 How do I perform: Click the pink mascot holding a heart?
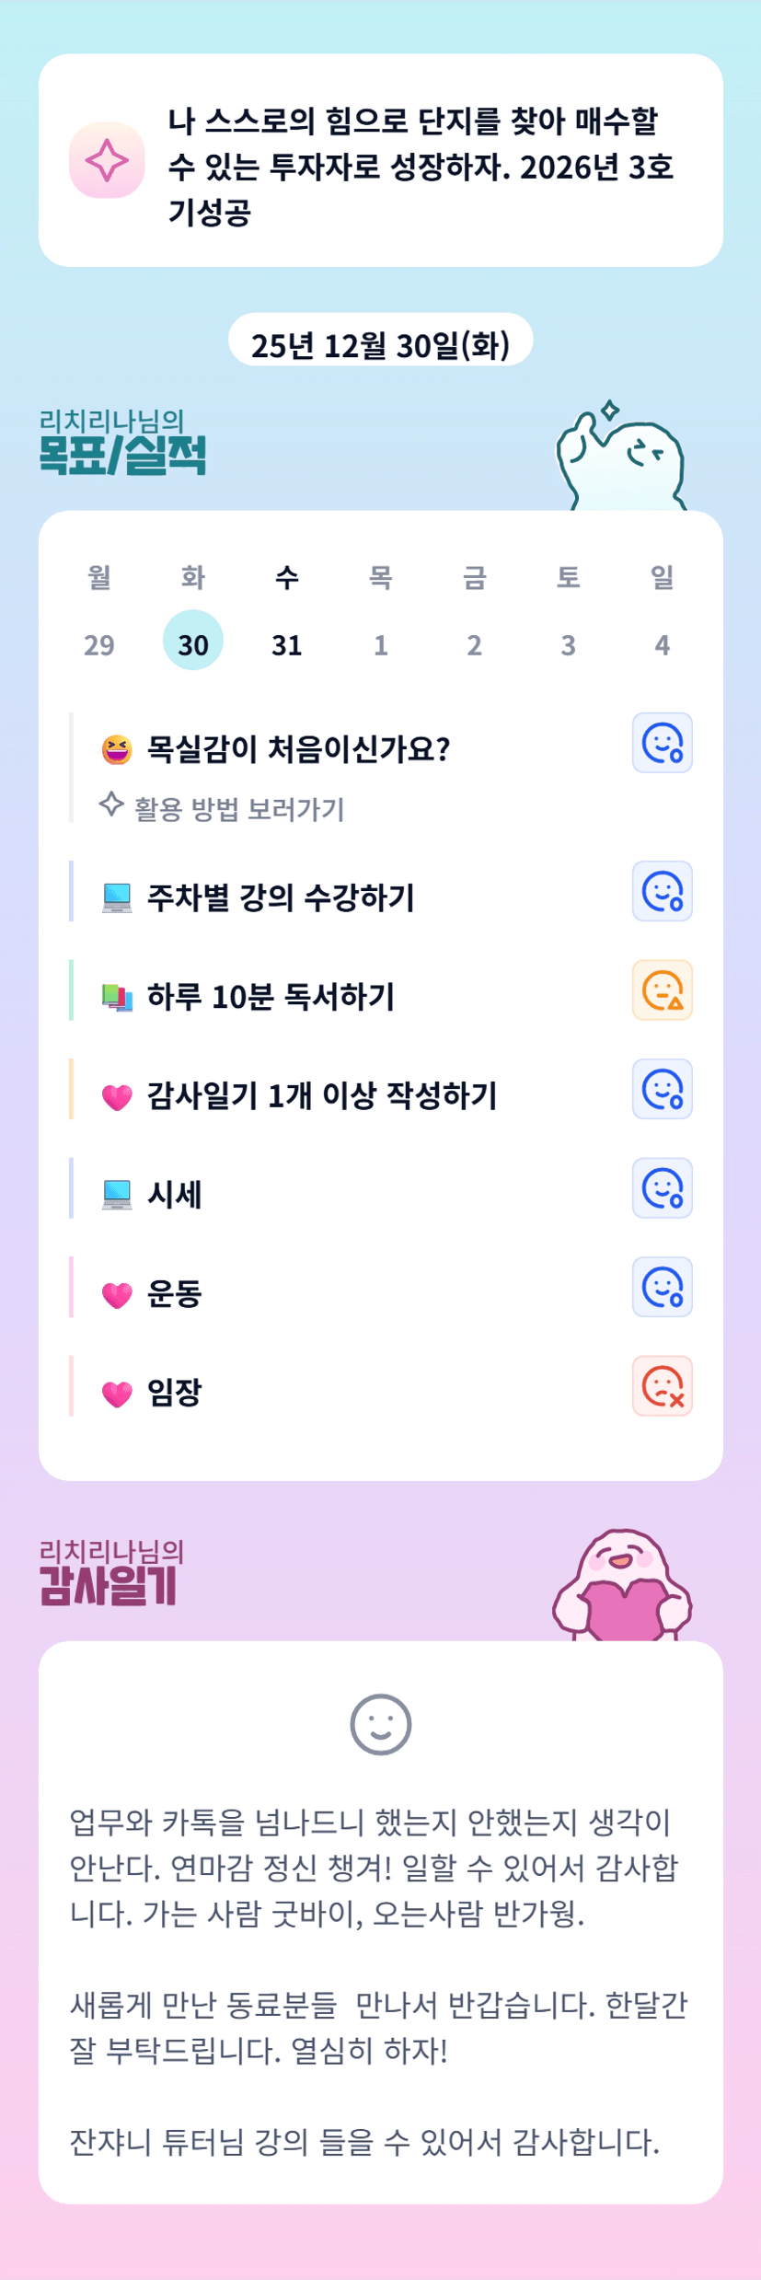623,1588
